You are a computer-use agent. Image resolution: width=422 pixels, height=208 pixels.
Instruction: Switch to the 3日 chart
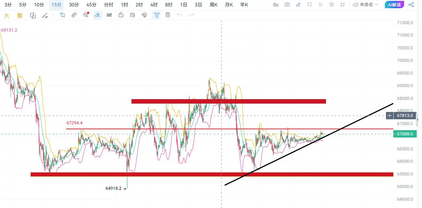[198, 5]
